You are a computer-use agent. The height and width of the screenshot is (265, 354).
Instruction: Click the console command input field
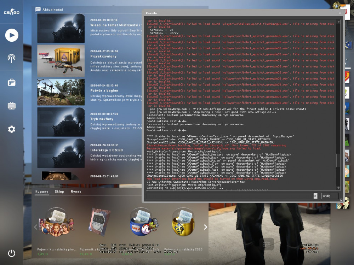click(x=230, y=196)
